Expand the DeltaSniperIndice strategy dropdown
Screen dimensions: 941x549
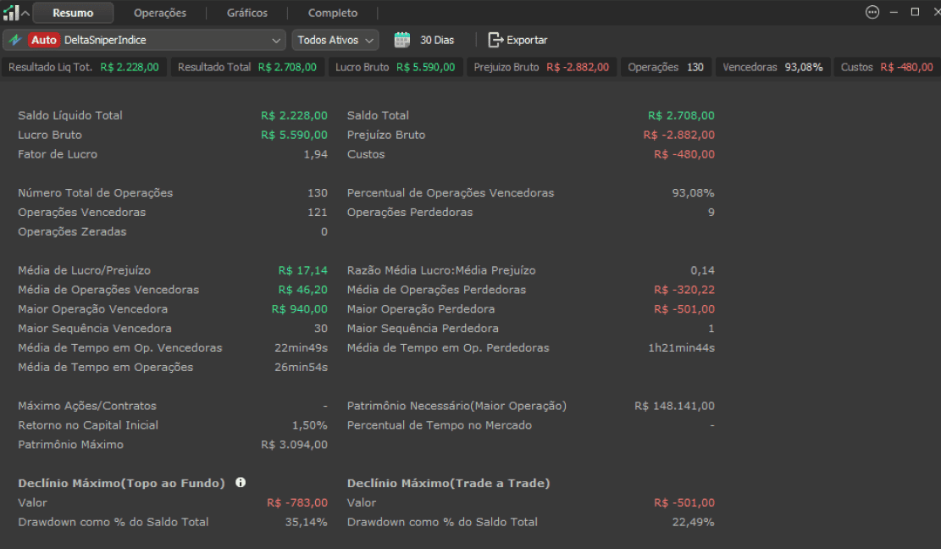click(277, 40)
